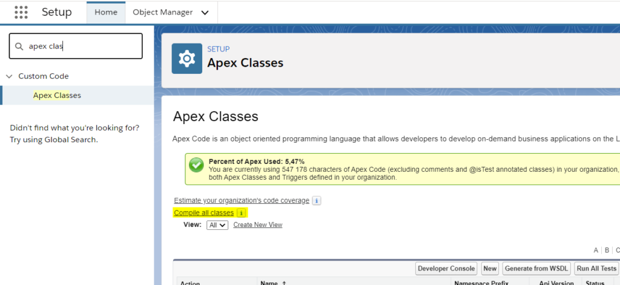Click the large Apex Classes page heading

tap(216, 116)
